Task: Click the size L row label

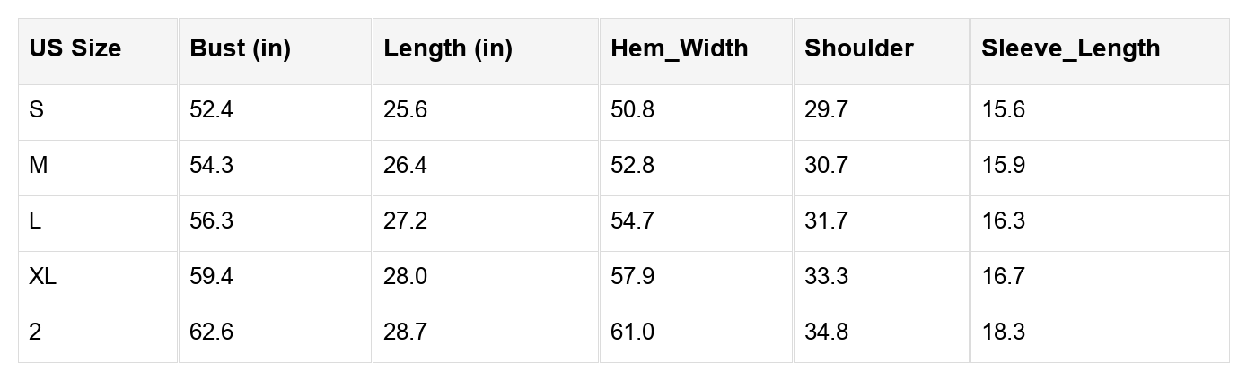Action: click(x=35, y=221)
